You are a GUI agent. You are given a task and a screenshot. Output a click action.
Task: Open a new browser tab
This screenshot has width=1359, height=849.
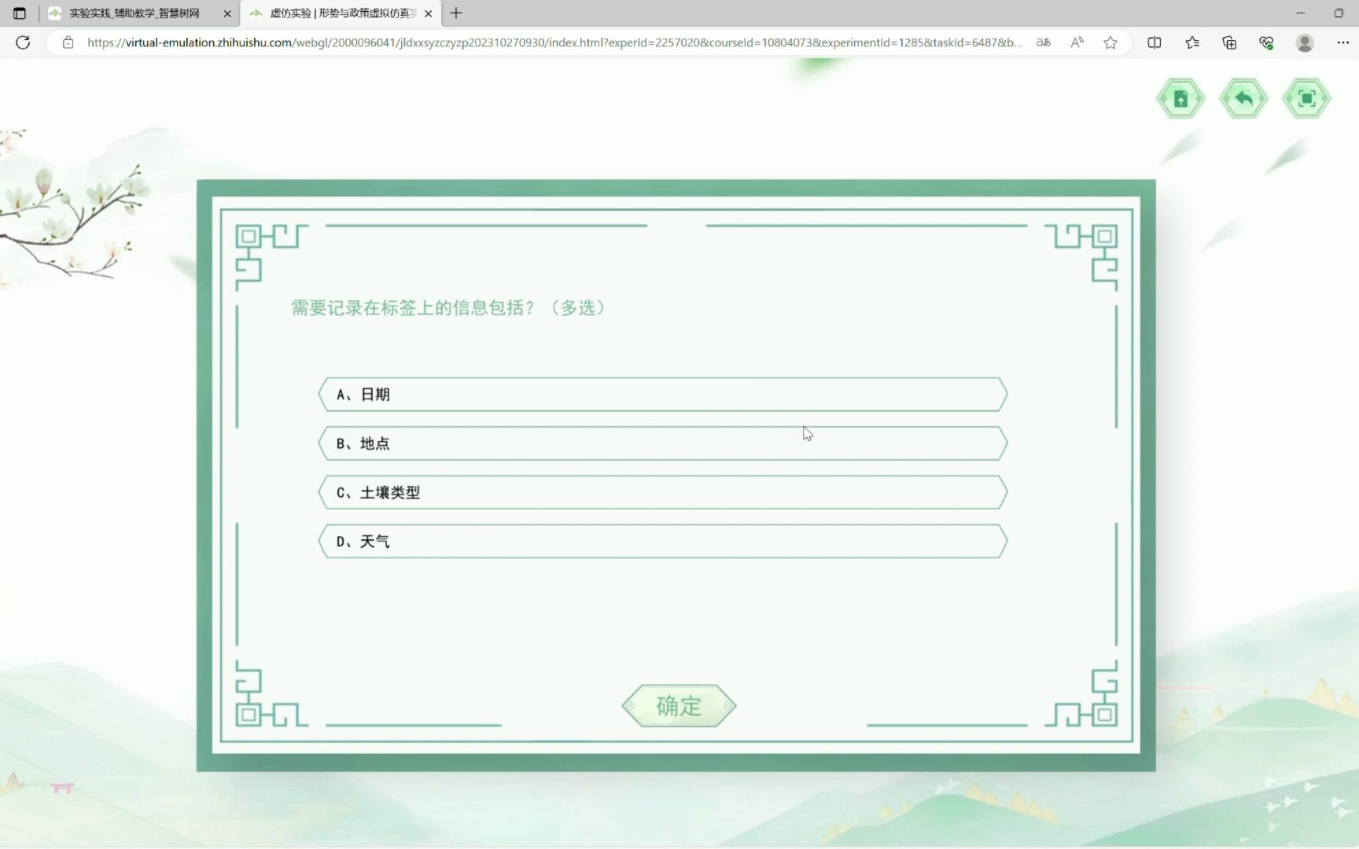456,13
